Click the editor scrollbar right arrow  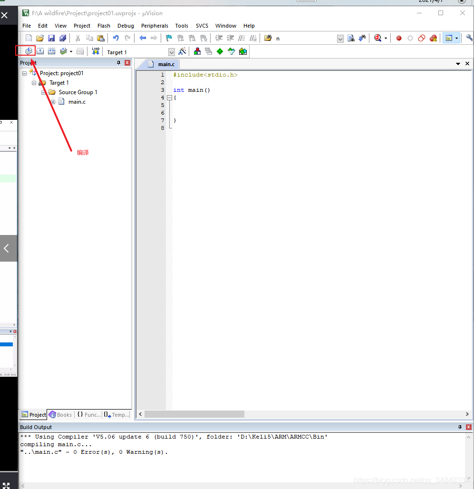pyautogui.click(x=467, y=414)
